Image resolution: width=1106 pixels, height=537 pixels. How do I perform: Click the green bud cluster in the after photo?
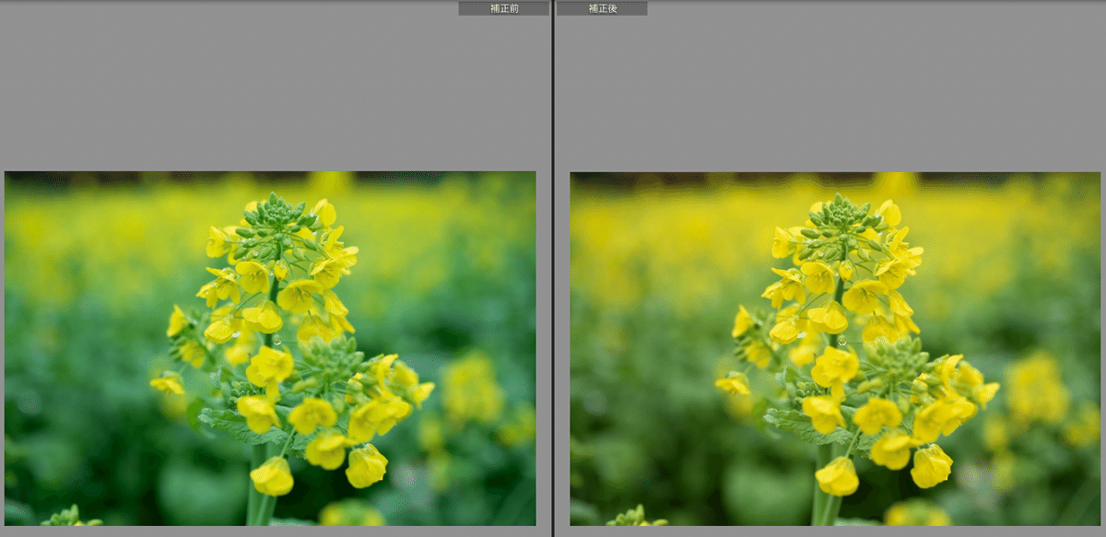pyautogui.click(x=841, y=216)
